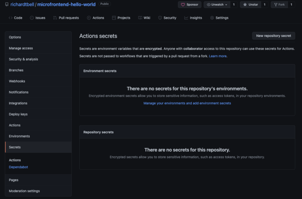This screenshot has height=199, width=302.
Task: Click the Repository secrets section header
Action: pyautogui.click(x=187, y=132)
